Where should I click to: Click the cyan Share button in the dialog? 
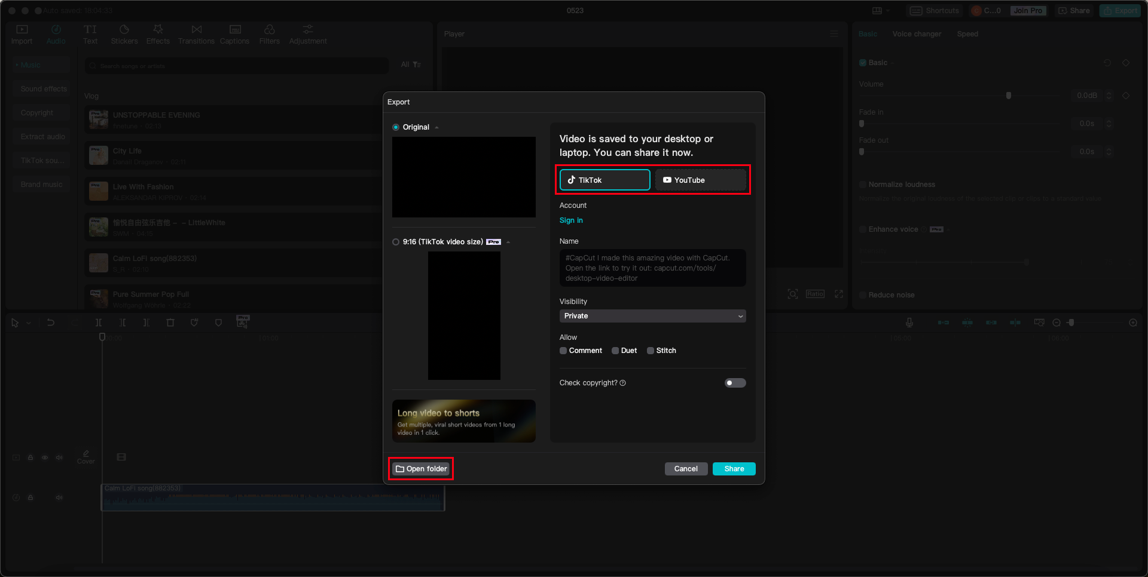click(734, 469)
